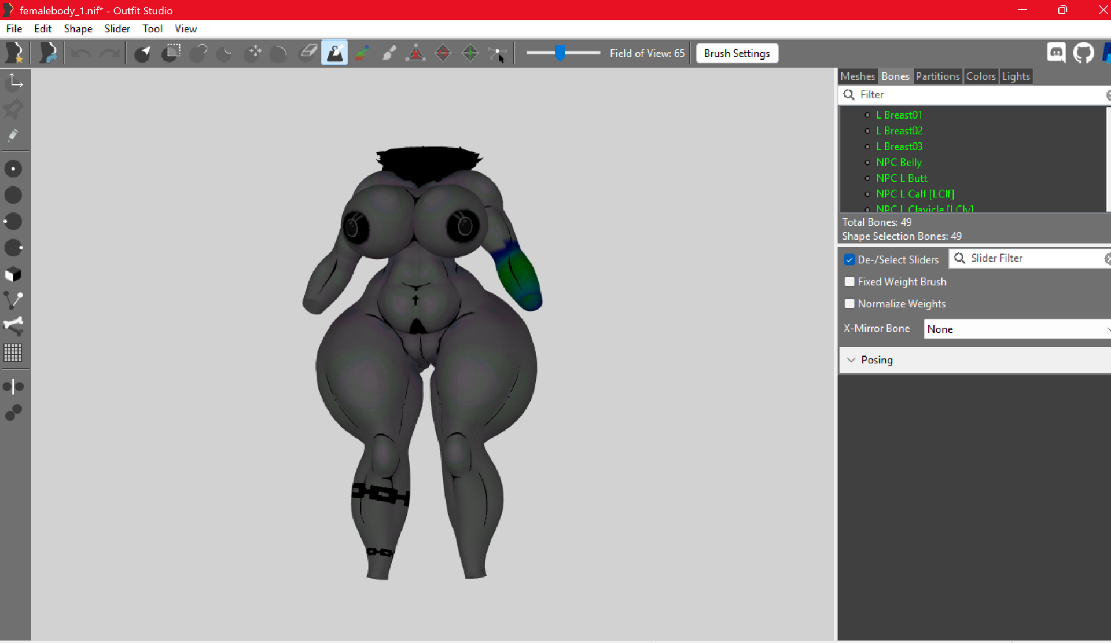Select the NPC L Butt bone
Screen dimensions: 1111x643
tap(901, 178)
